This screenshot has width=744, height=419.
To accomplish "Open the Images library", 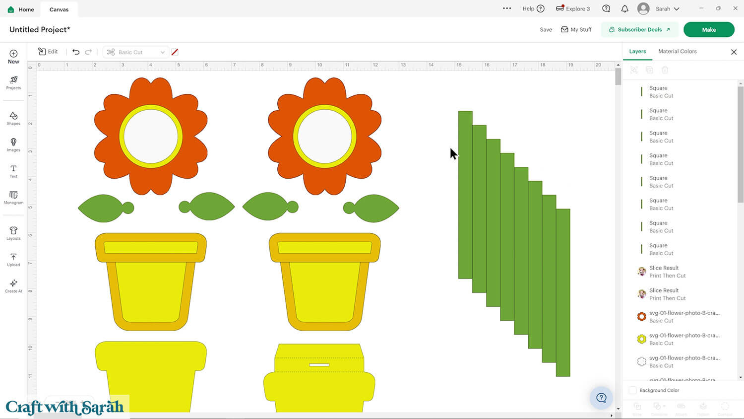I will point(13,144).
